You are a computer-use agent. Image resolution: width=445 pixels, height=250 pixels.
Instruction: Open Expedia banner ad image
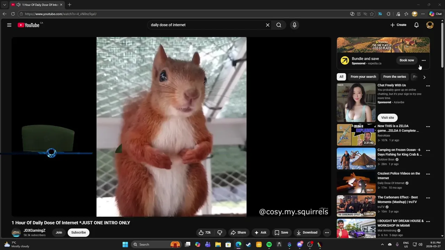(383, 45)
